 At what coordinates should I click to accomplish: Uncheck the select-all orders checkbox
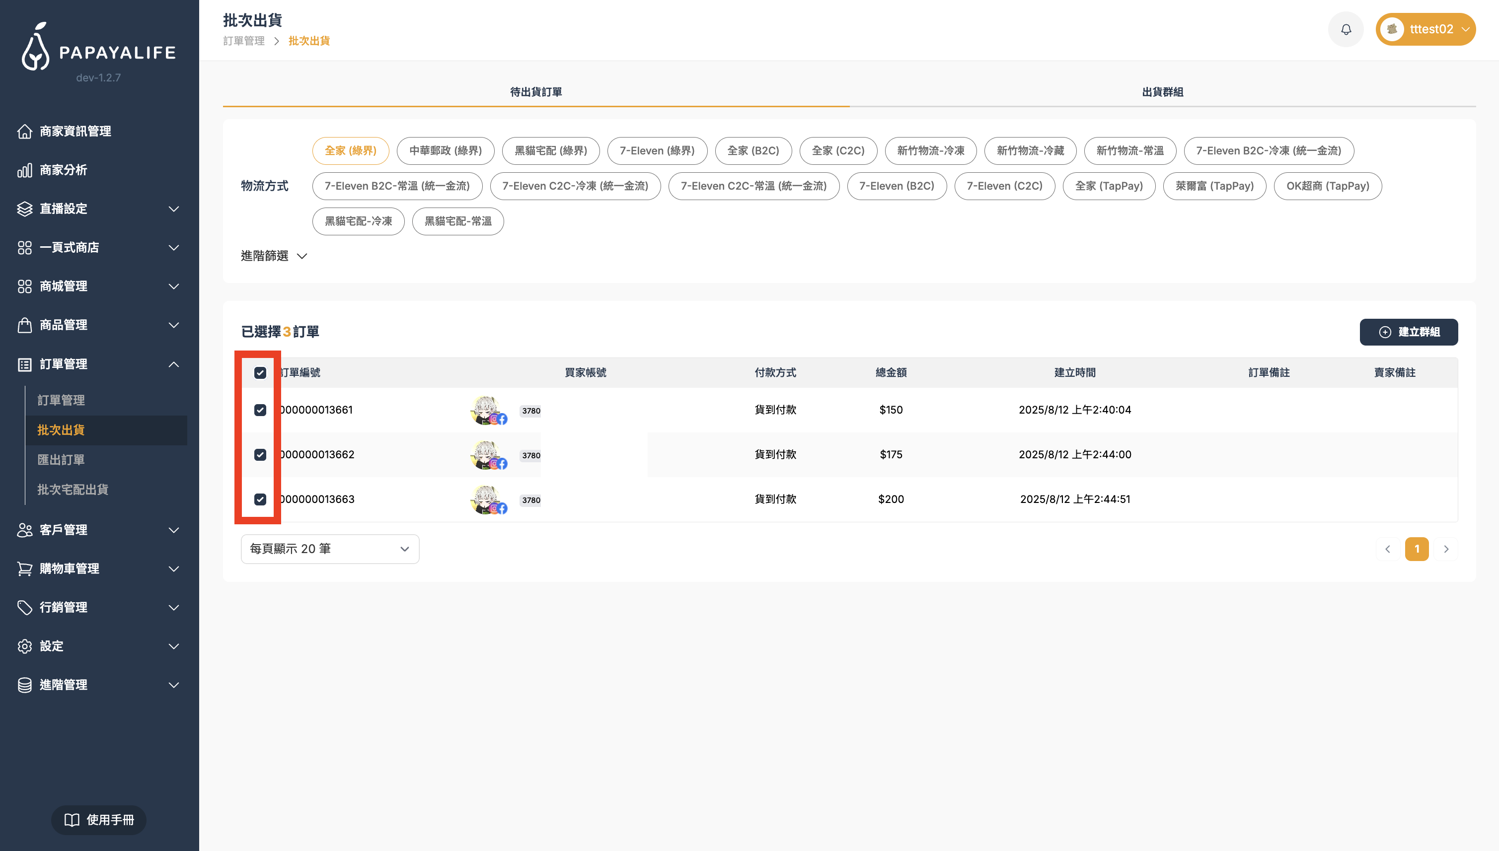pyautogui.click(x=260, y=372)
